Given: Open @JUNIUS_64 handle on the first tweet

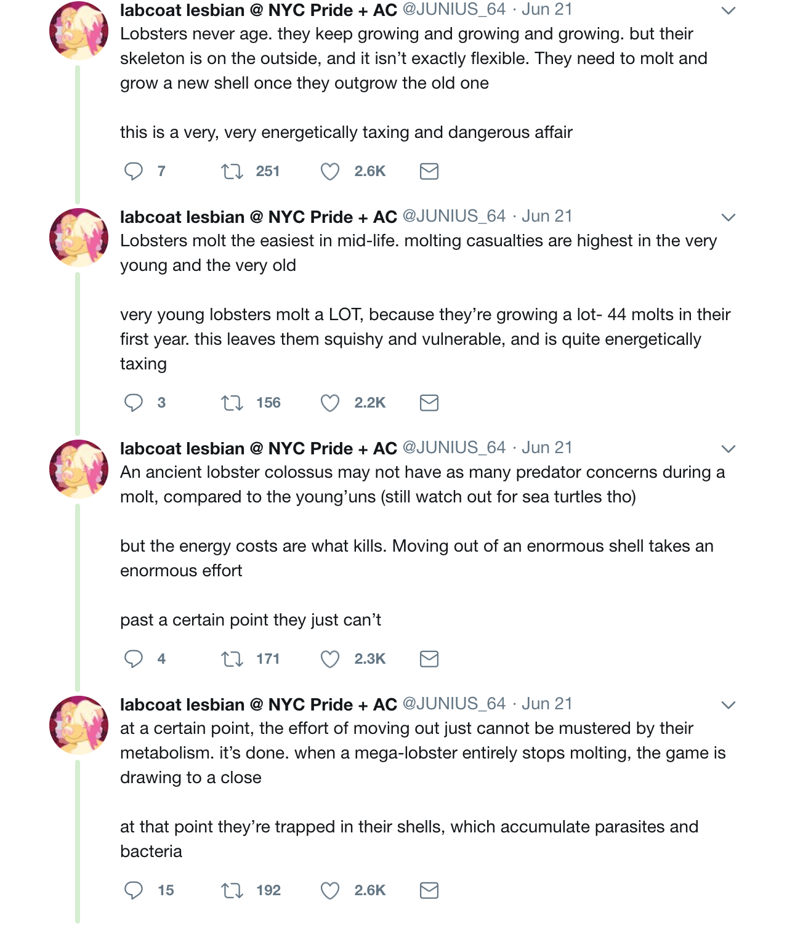Looking at the screenshot, I should click(454, 10).
